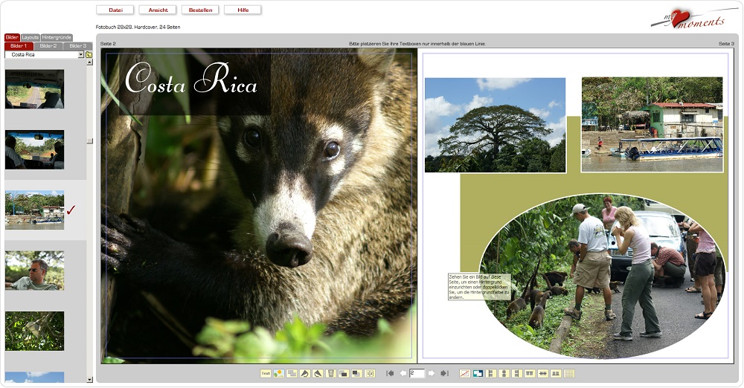
Task: Select the second bus interior thumbnail
Action: coord(35,150)
